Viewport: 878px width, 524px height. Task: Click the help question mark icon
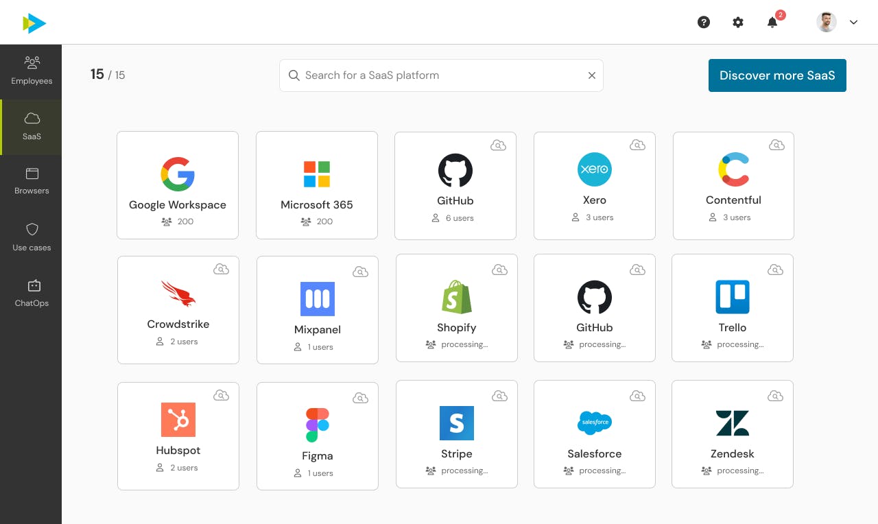(703, 22)
